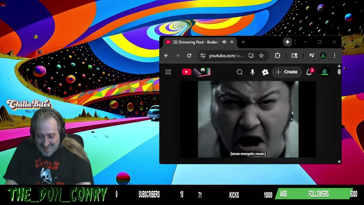Open a new browser tab
The height and width of the screenshot is (205, 364).
(243, 42)
